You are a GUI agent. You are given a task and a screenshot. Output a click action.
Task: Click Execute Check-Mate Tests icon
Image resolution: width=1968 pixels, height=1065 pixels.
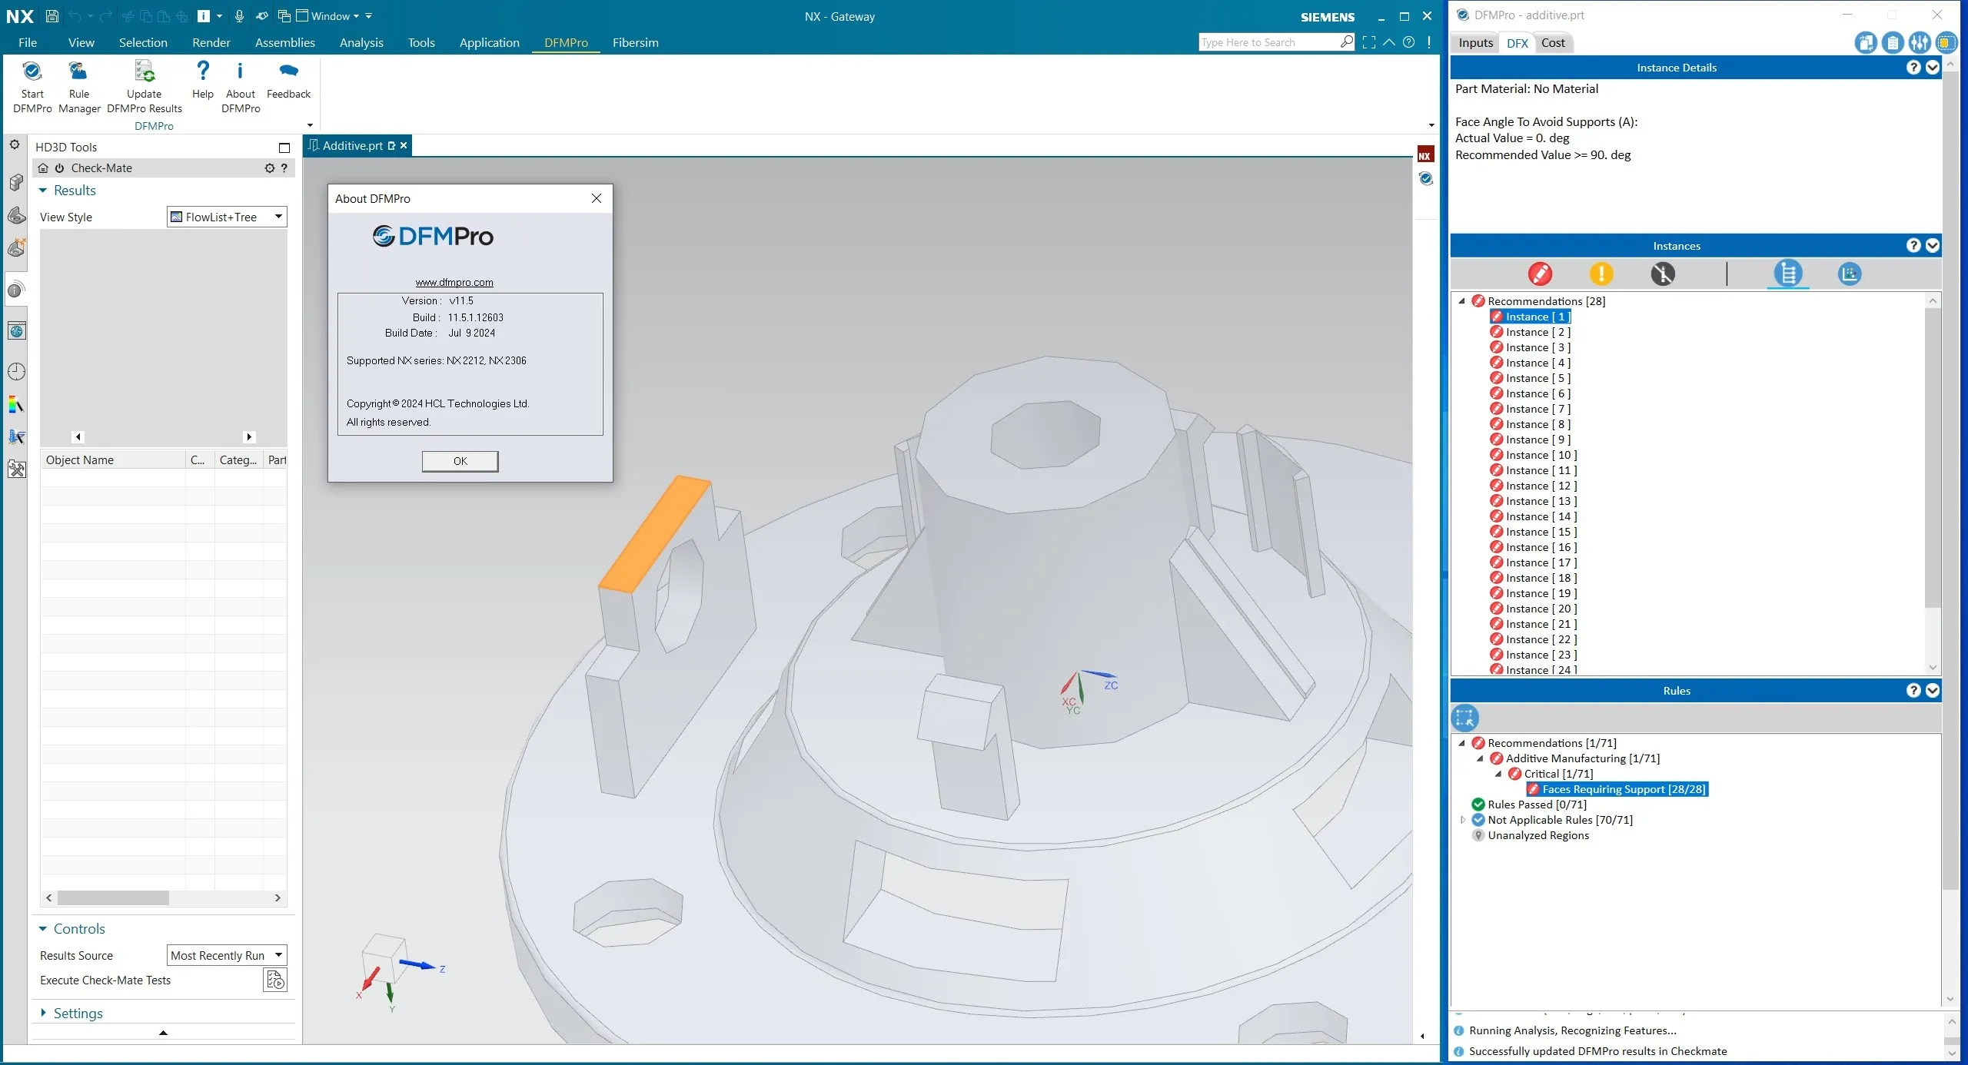[x=275, y=980]
